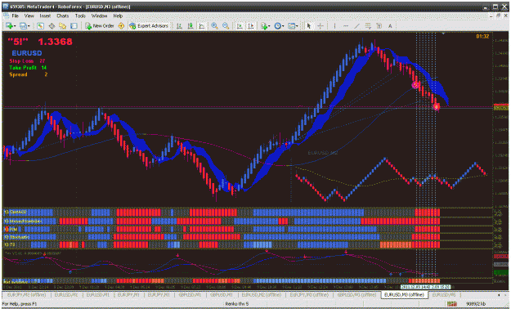This screenshot has height=309, width=511.
Task: Open the Tools menu
Action: (80, 16)
